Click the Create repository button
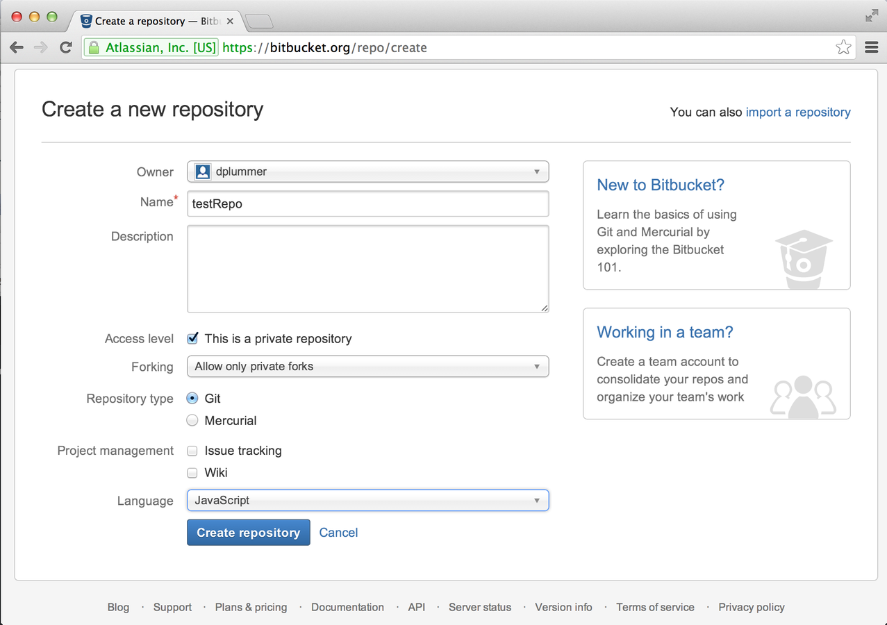 pyautogui.click(x=249, y=533)
